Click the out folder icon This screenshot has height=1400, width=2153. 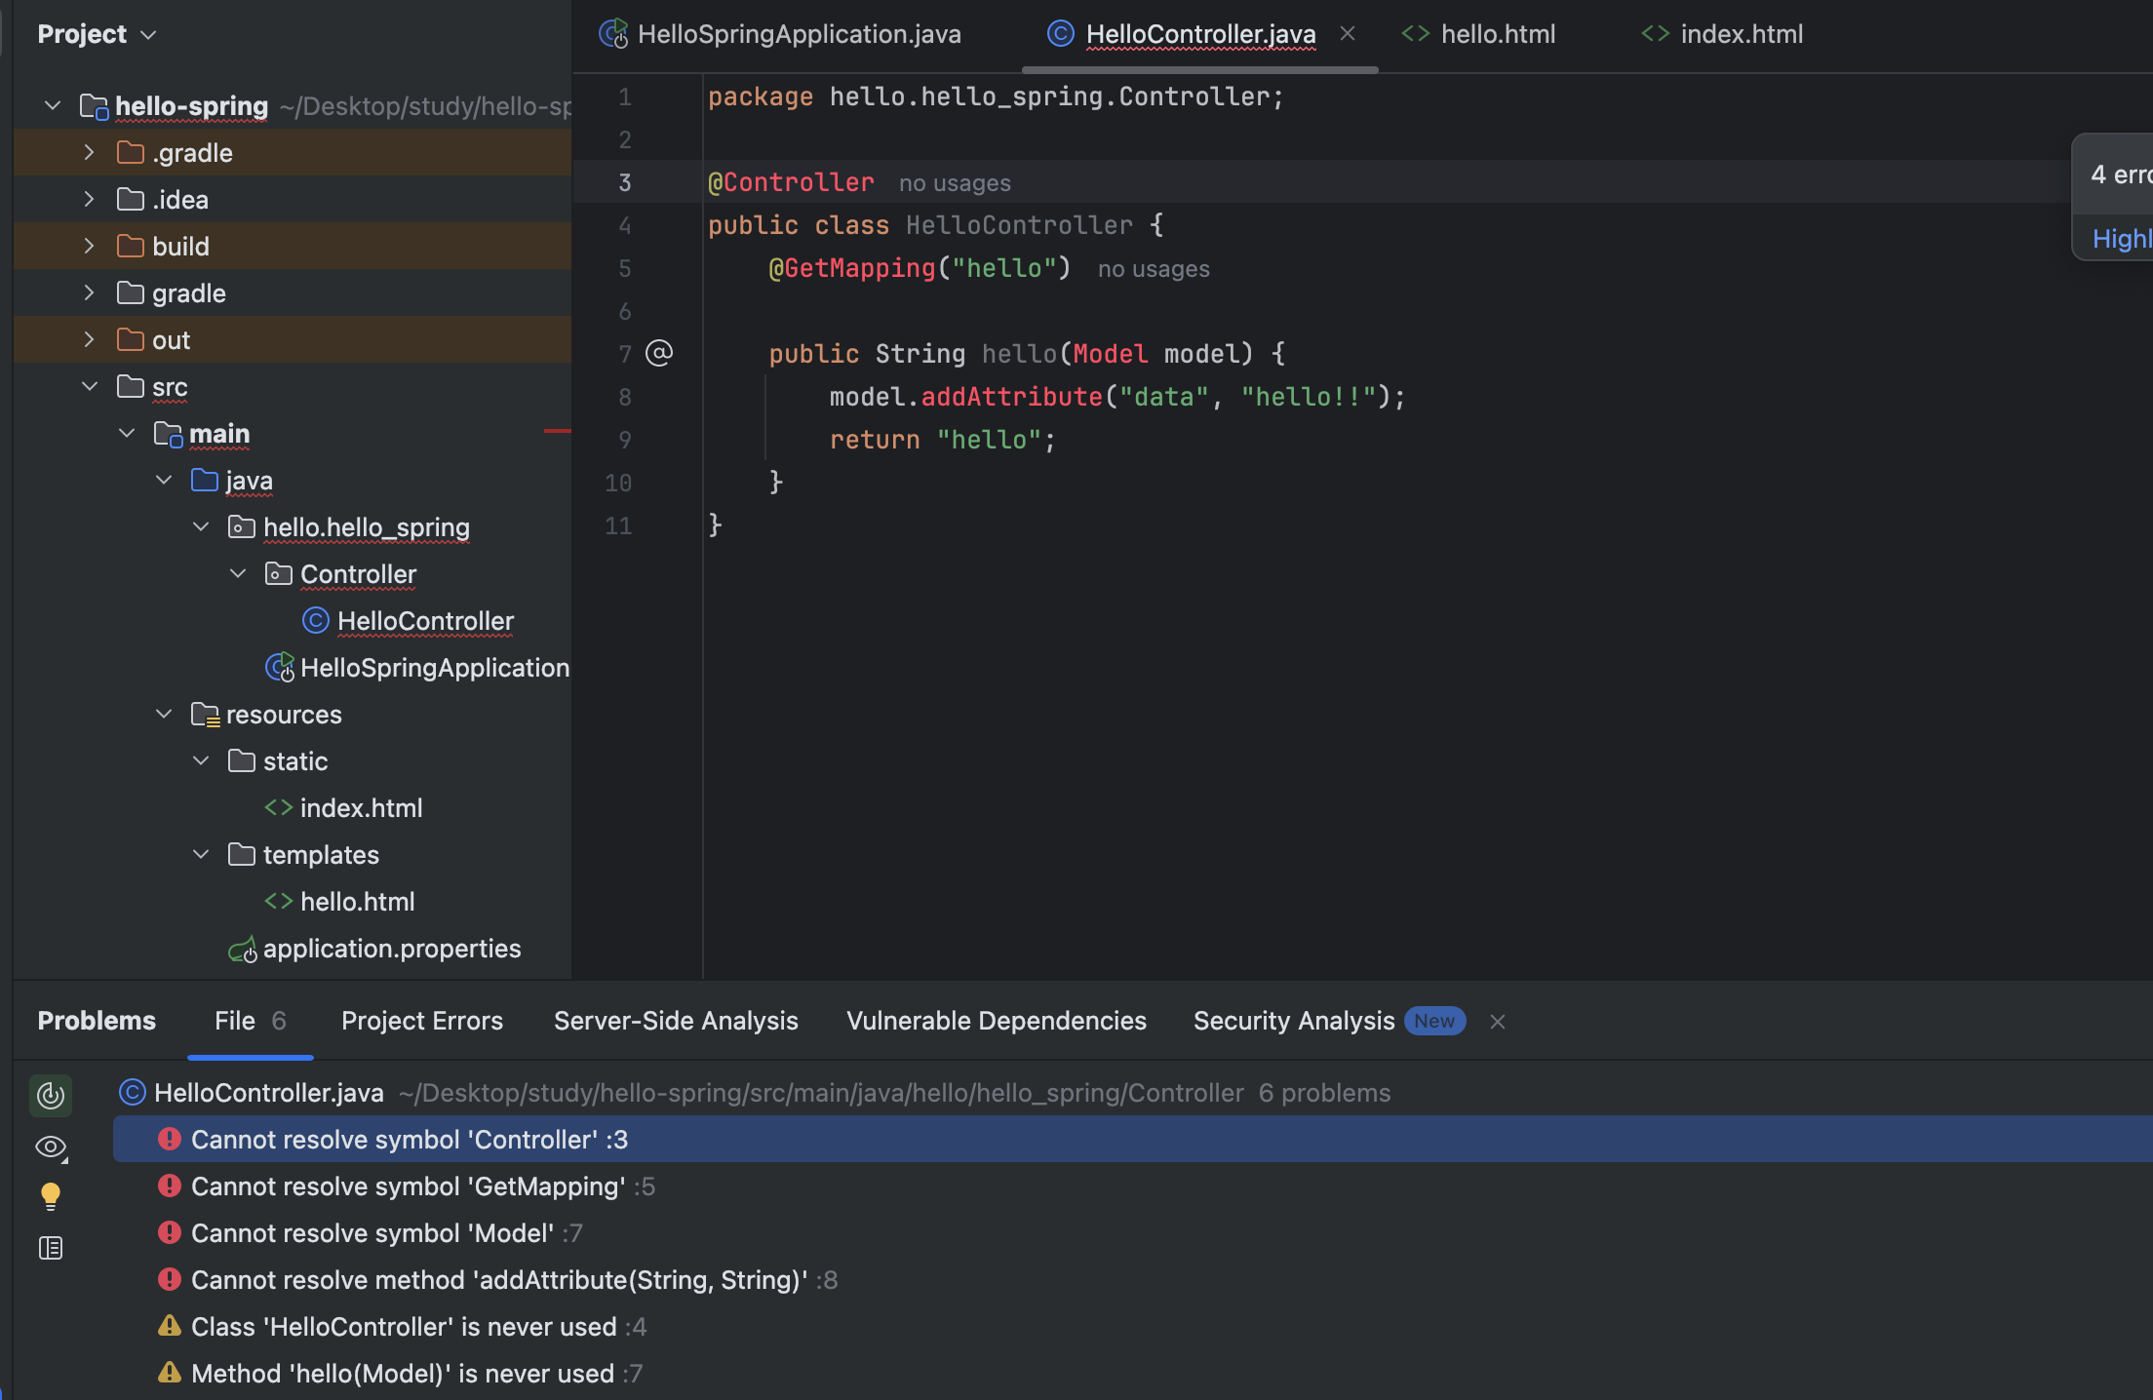(x=130, y=339)
